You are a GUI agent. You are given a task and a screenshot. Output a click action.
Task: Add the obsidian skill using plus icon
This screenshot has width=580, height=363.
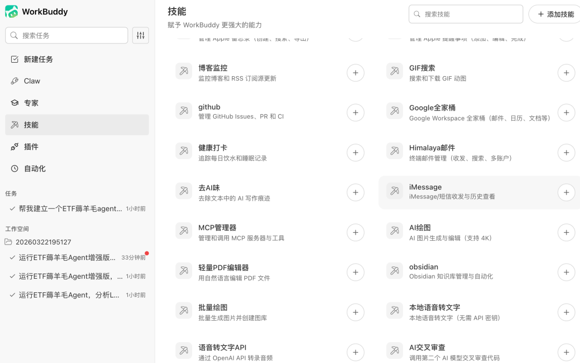566,272
